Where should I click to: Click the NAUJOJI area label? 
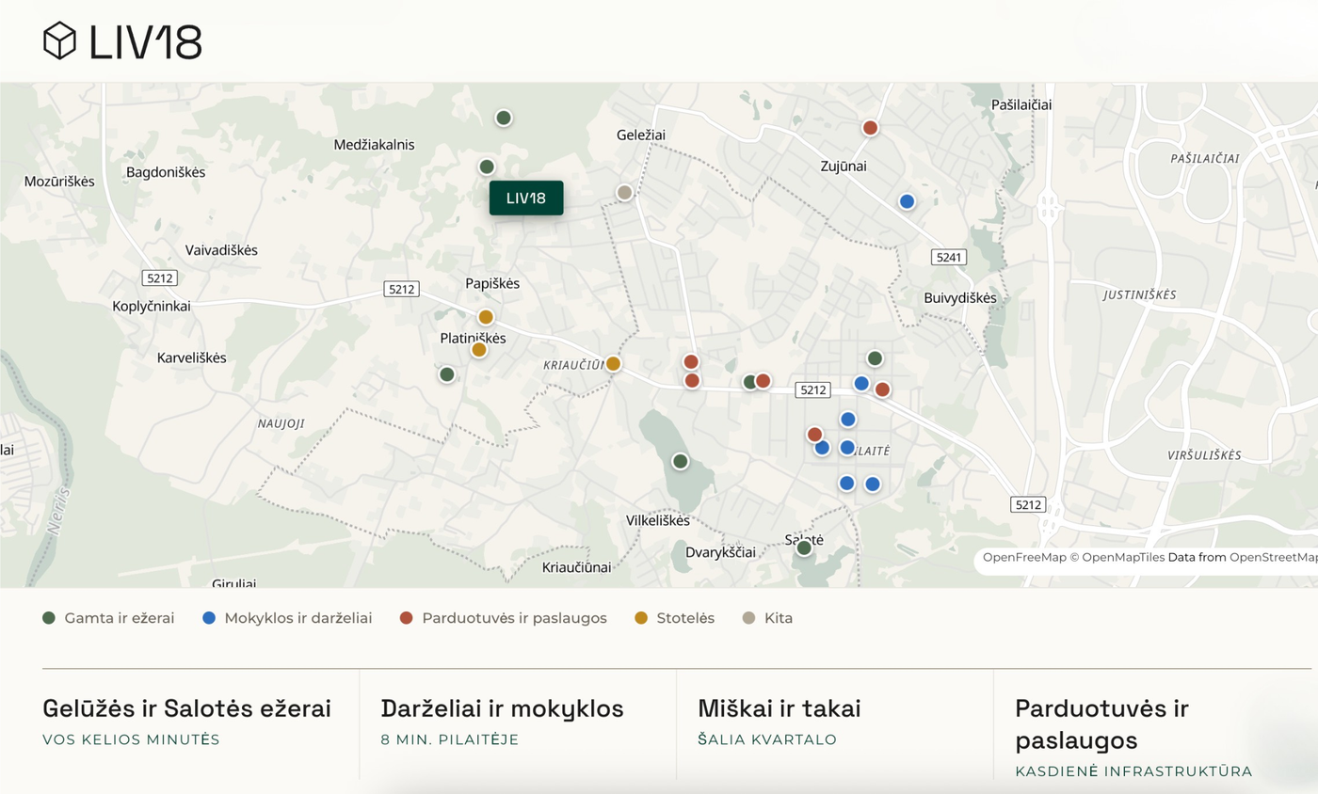tap(281, 423)
